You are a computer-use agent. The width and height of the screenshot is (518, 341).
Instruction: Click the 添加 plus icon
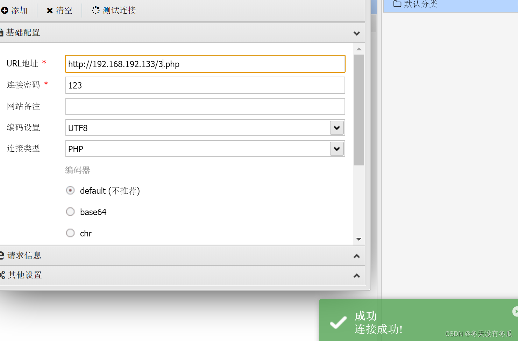pos(5,10)
